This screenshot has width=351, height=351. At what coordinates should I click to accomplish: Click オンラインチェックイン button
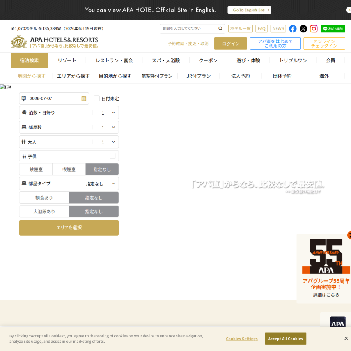pyautogui.click(x=324, y=43)
